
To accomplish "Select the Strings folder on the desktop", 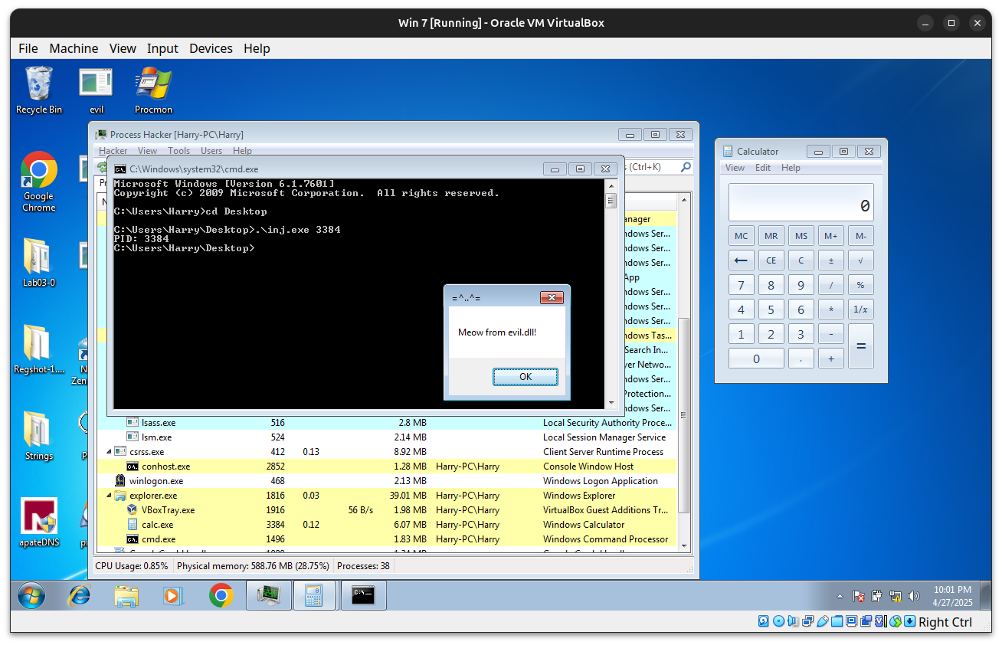I will point(38,437).
